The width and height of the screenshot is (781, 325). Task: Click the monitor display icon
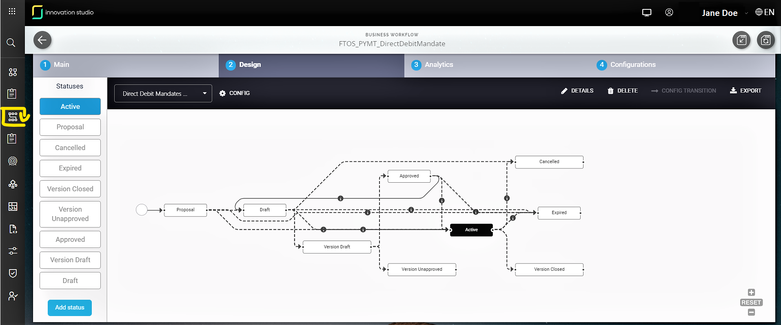647,12
